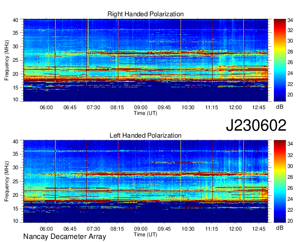298x242 pixels.
Task: Click the 35 frequency tick on bottom plot
Action: (x=16, y=154)
